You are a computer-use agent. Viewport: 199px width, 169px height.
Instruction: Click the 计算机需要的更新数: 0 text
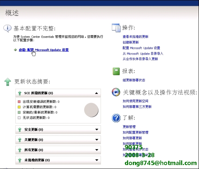[39, 107]
